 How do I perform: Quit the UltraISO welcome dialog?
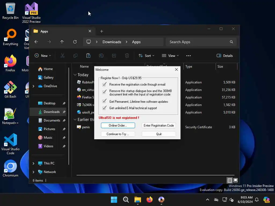pyautogui.click(x=159, y=134)
